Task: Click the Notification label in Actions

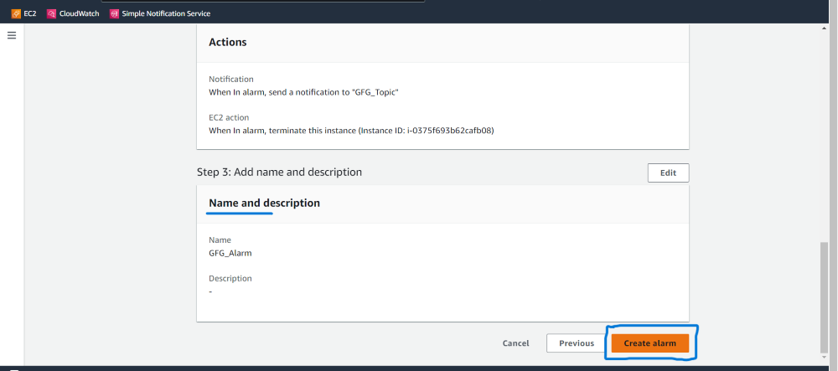Action: (x=230, y=79)
